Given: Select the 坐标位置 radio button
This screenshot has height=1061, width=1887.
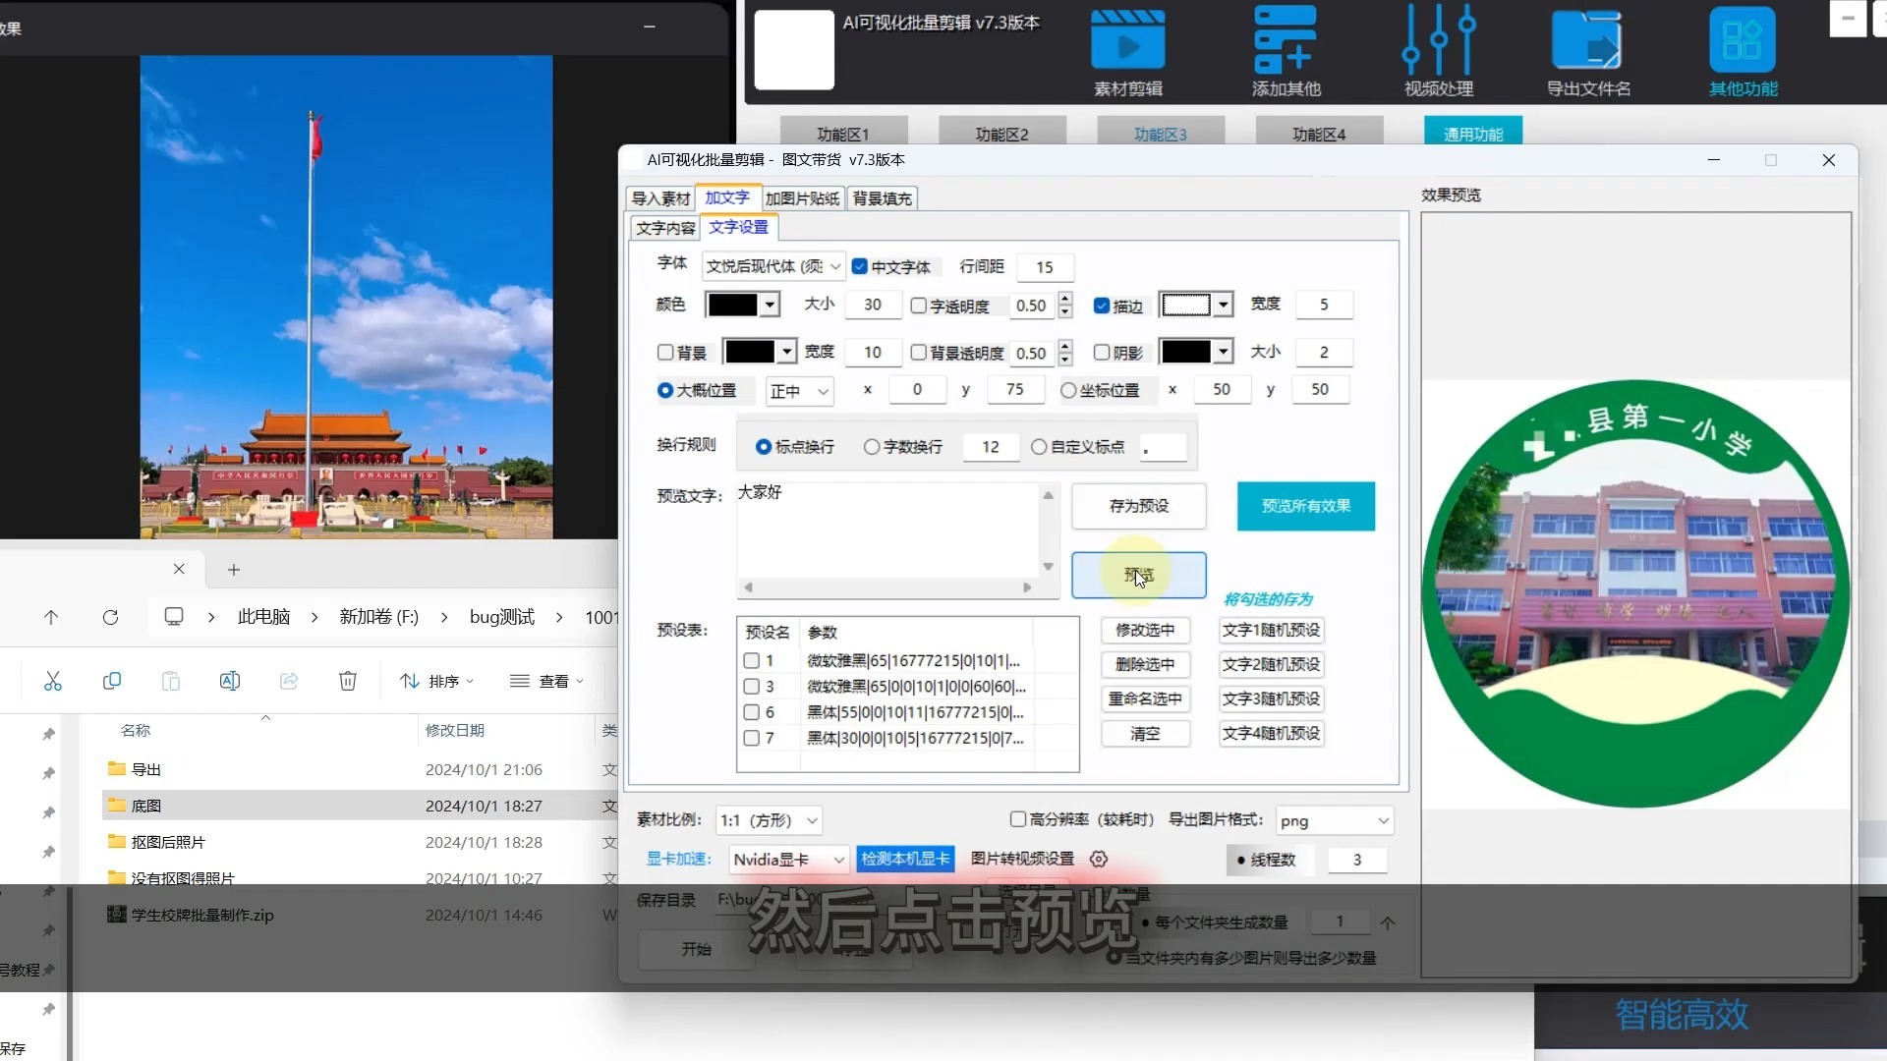Looking at the screenshot, I should pos(1068,390).
